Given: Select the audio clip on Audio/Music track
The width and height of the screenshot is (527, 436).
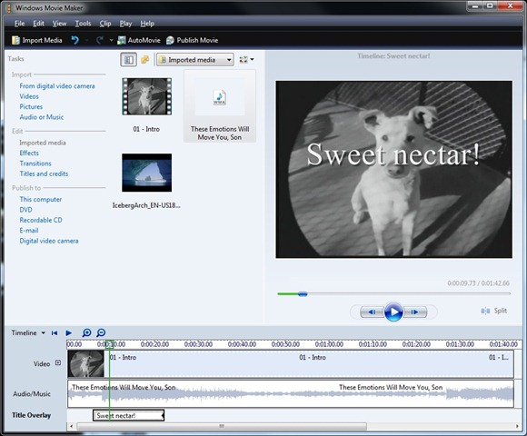Looking at the screenshot, I should tap(291, 394).
